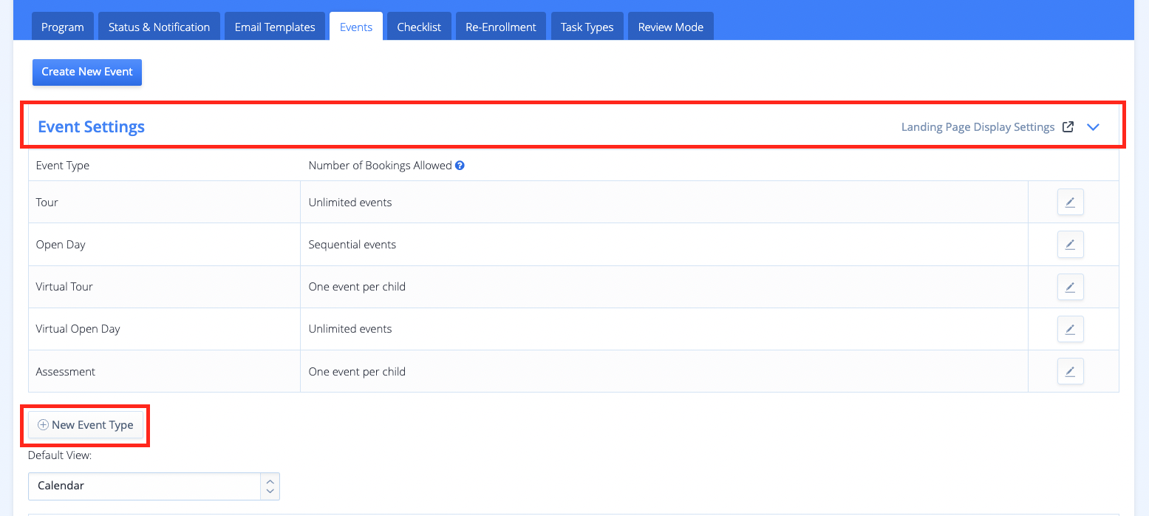Viewport: 1149px width, 516px height.
Task: Click the Number of Bookings Allowed header
Action: pyautogui.click(x=380, y=166)
